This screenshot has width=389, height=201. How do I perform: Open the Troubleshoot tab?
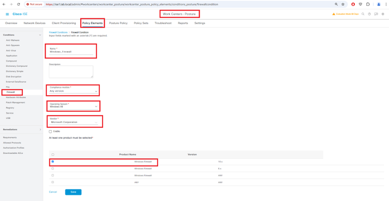(163, 23)
